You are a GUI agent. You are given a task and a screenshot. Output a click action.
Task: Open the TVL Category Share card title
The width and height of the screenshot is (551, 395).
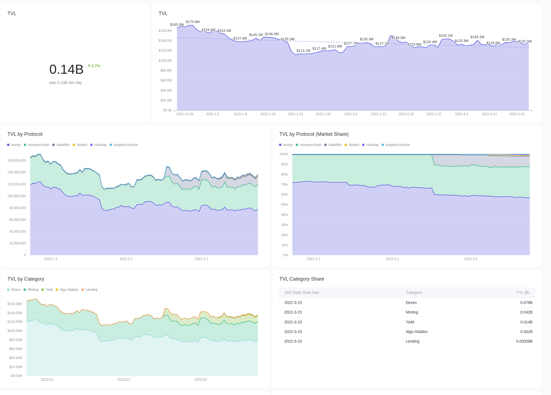(x=302, y=279)
